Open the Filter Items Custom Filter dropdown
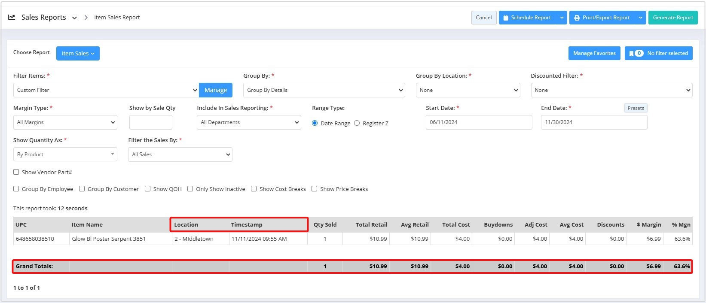706x303 pixels. pyautogui.click(x=106, y=90)
